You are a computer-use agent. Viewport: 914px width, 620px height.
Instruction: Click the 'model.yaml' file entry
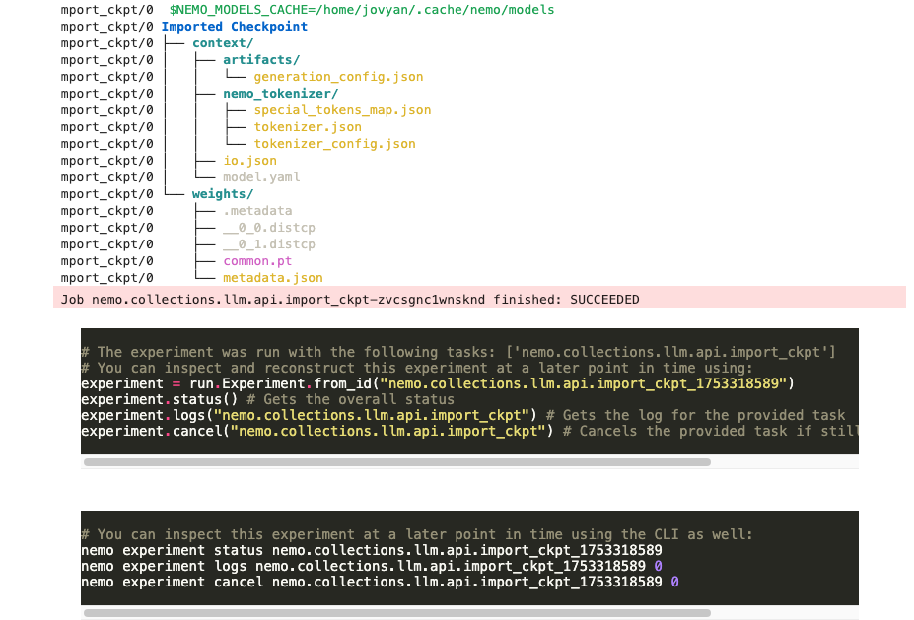point(261,177)
